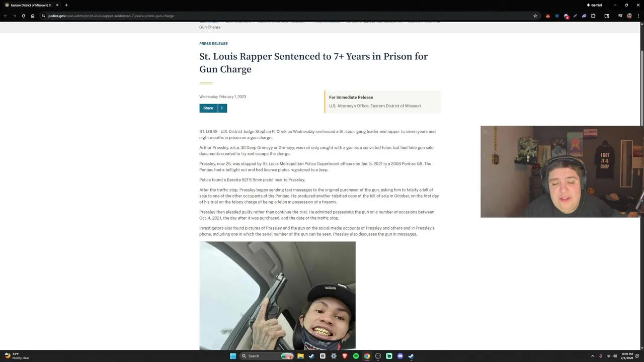
Task: Click the St. Louis Rapper Sentenced headline
Action: point(313,63)
